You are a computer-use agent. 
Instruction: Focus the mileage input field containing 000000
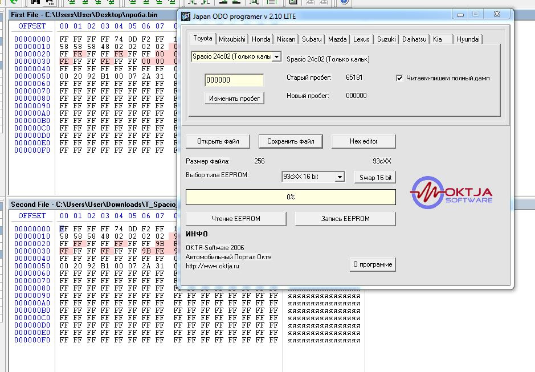[234, 80]
